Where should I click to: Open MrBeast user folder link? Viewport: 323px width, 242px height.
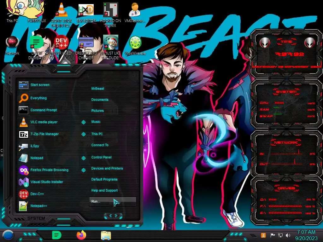tap(98, 89)
